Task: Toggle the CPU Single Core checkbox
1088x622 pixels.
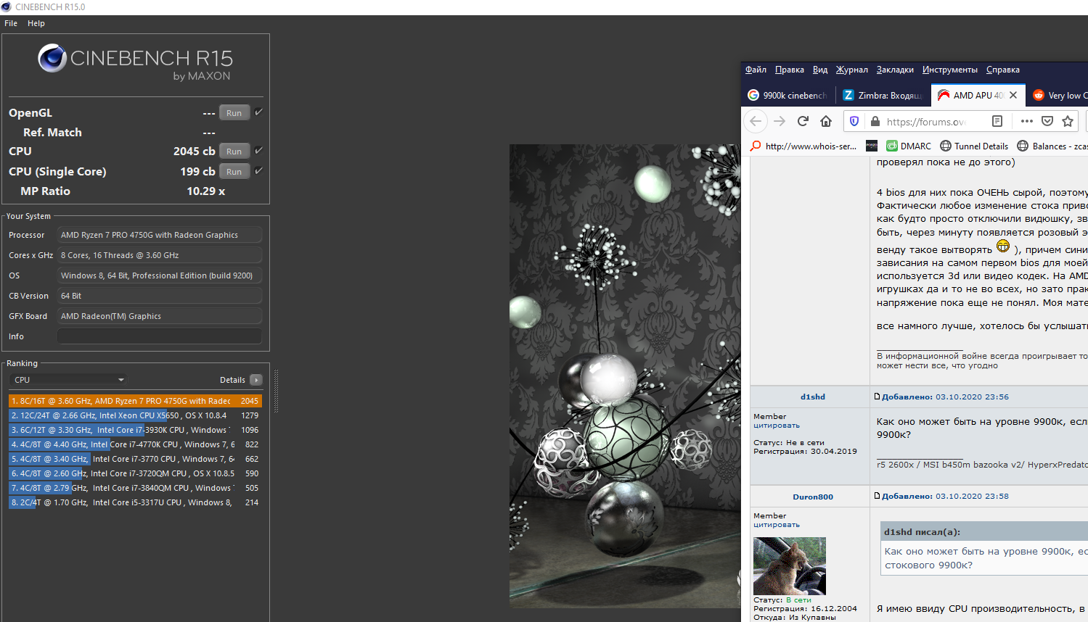Action: click(x=258, y=171)
